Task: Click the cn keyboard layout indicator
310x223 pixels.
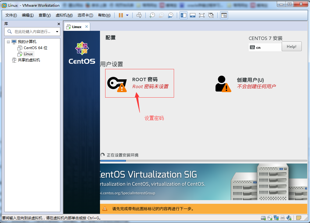Action: pos(265,48)
